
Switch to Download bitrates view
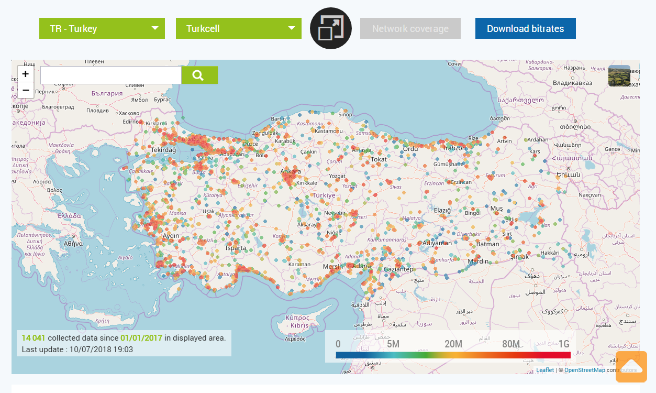coord(526,28)
